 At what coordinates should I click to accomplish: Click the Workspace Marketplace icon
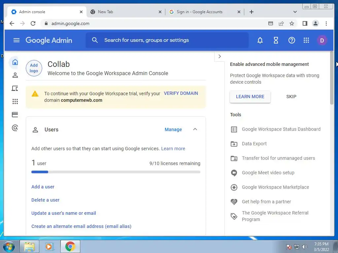point(234,187)
